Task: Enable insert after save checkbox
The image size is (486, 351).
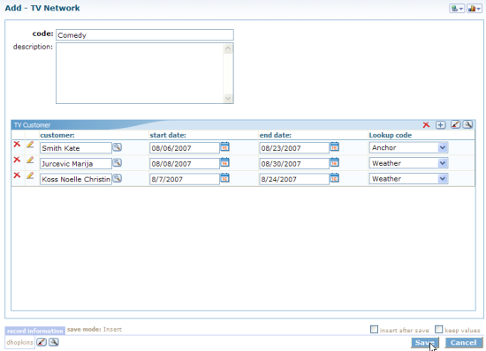Action: point(374,329)
